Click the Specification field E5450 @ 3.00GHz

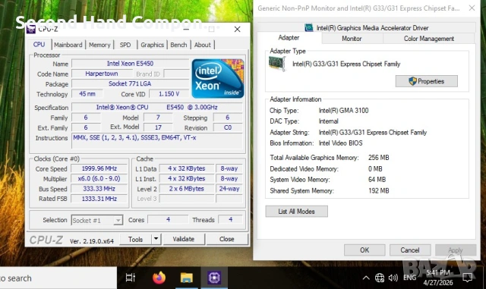point(157,107)
